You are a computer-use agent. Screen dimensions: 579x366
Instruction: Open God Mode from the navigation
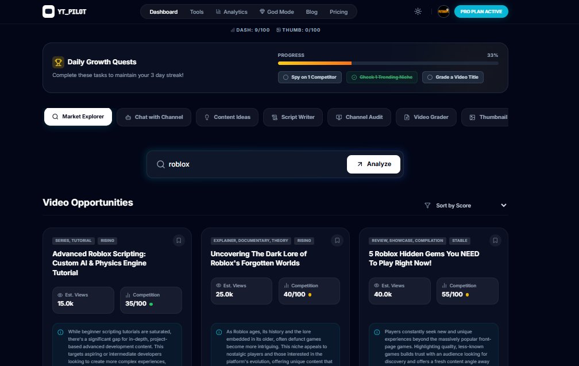coord(277,12)
